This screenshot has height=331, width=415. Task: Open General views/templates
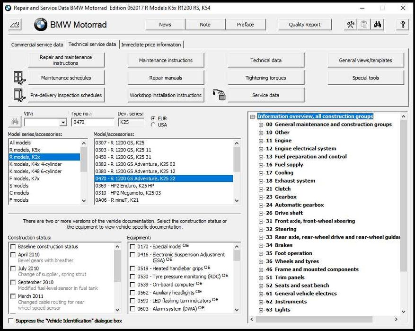tap(365, 60)
